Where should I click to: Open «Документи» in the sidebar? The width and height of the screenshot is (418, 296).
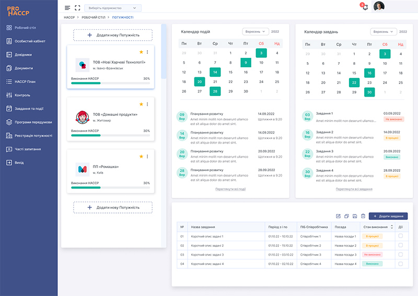coord(24,68)
